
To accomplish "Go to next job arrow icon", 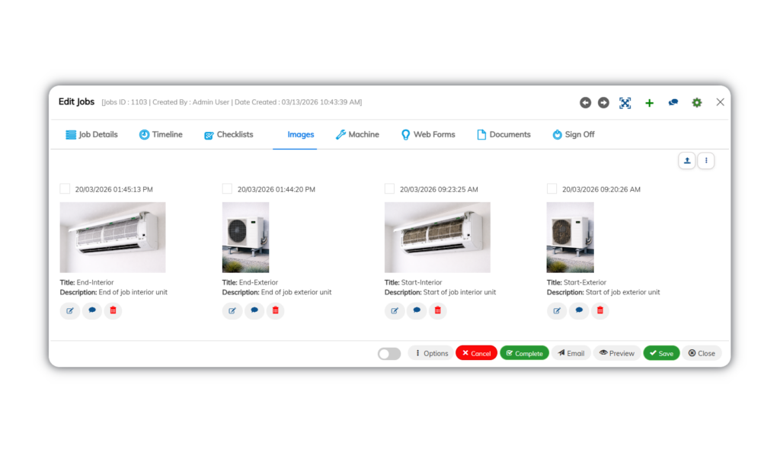I will 603,102.
